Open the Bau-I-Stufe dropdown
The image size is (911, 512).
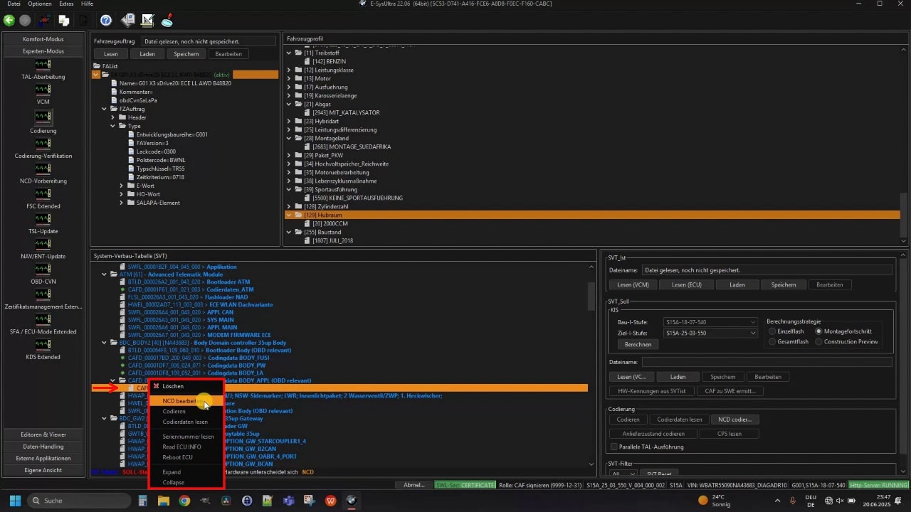click(710, 322)
